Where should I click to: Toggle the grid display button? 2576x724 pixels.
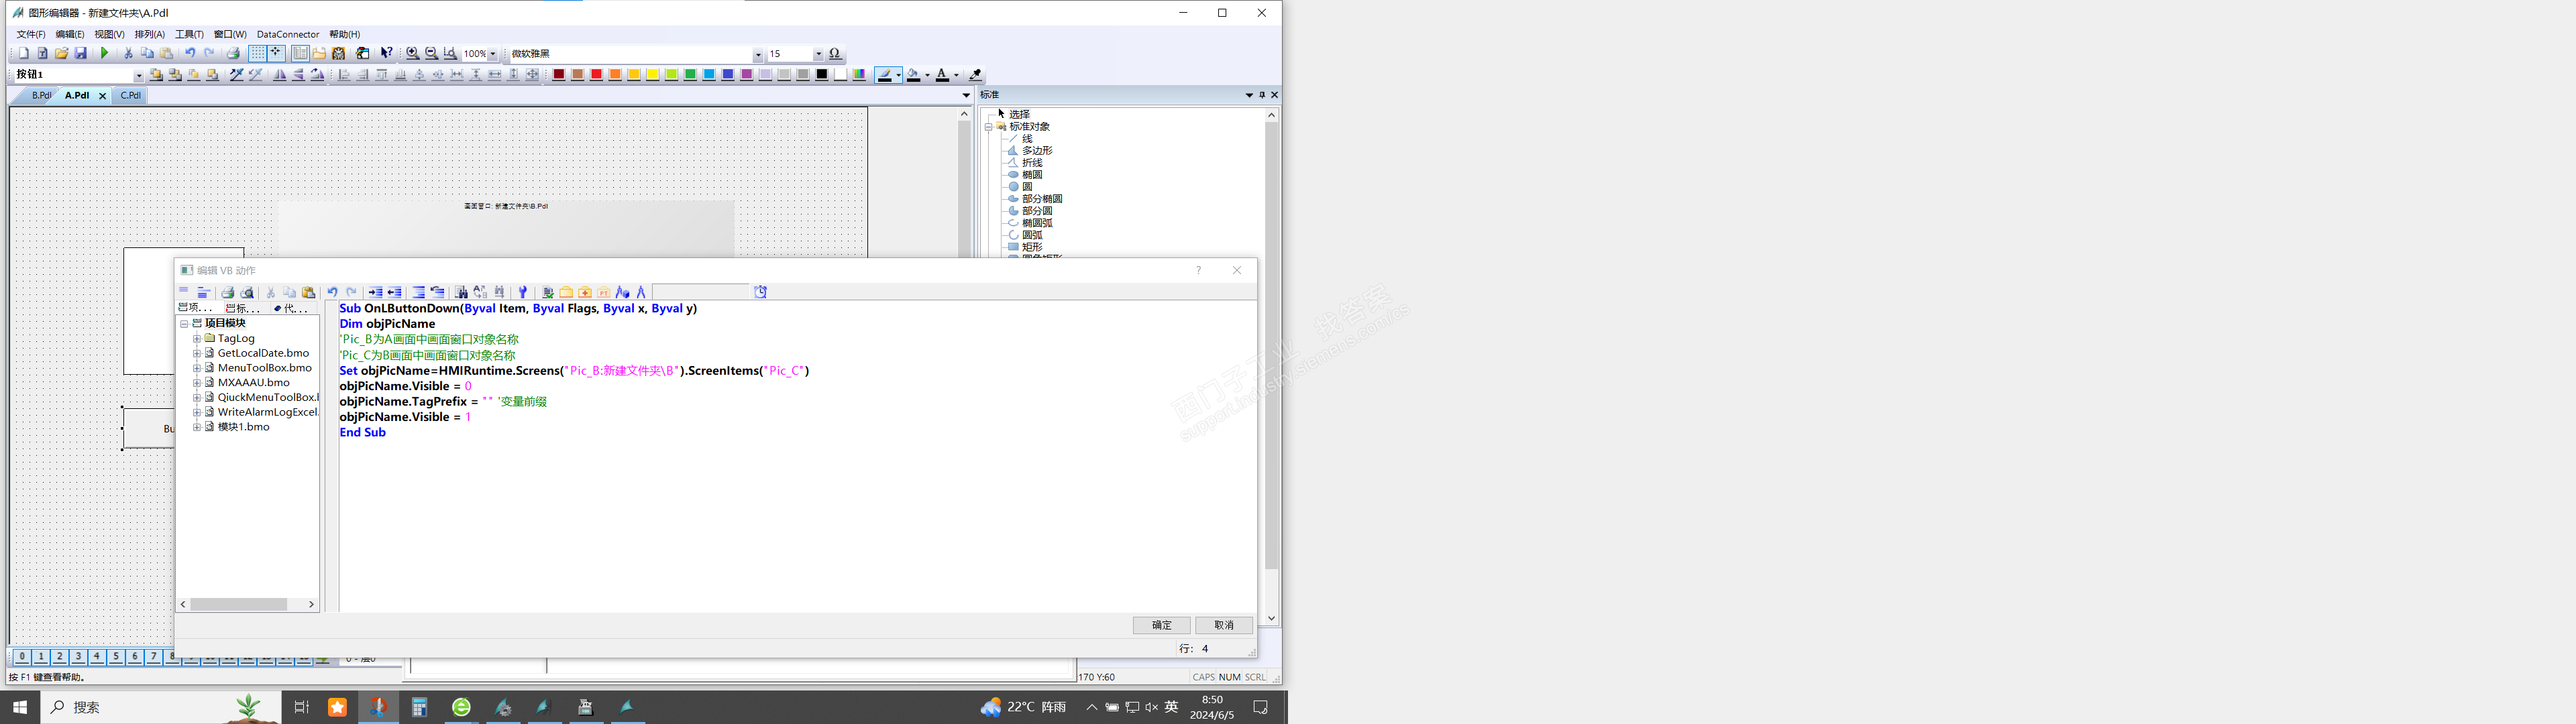(x=258, y=54)
